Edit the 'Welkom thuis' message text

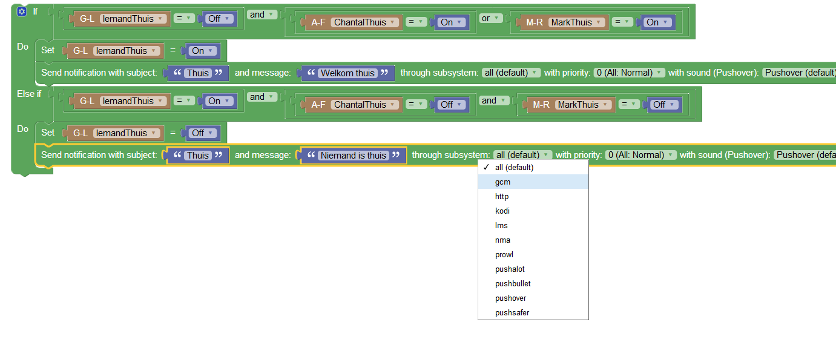coord(347,73)
